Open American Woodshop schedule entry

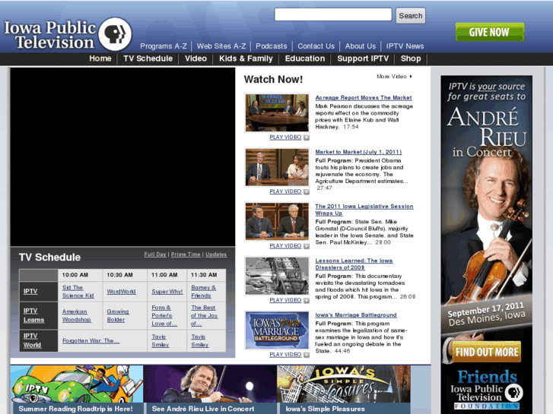point(77,315)
